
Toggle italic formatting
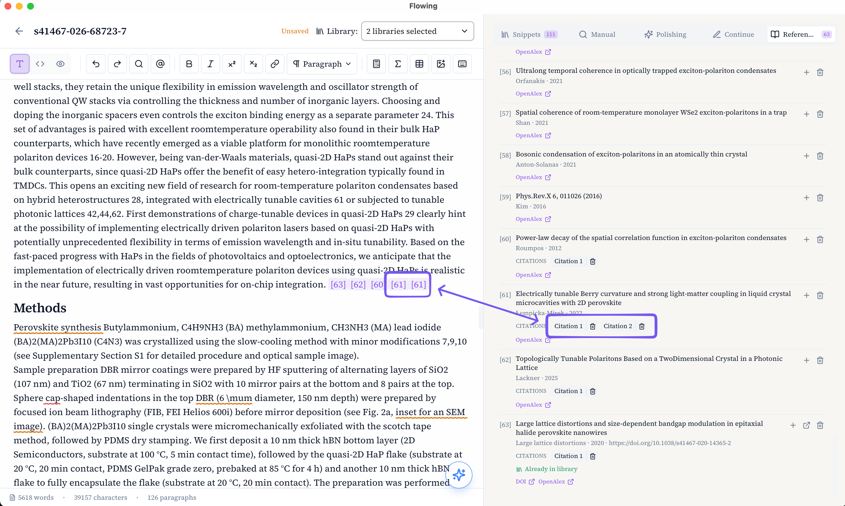point(211,64)
